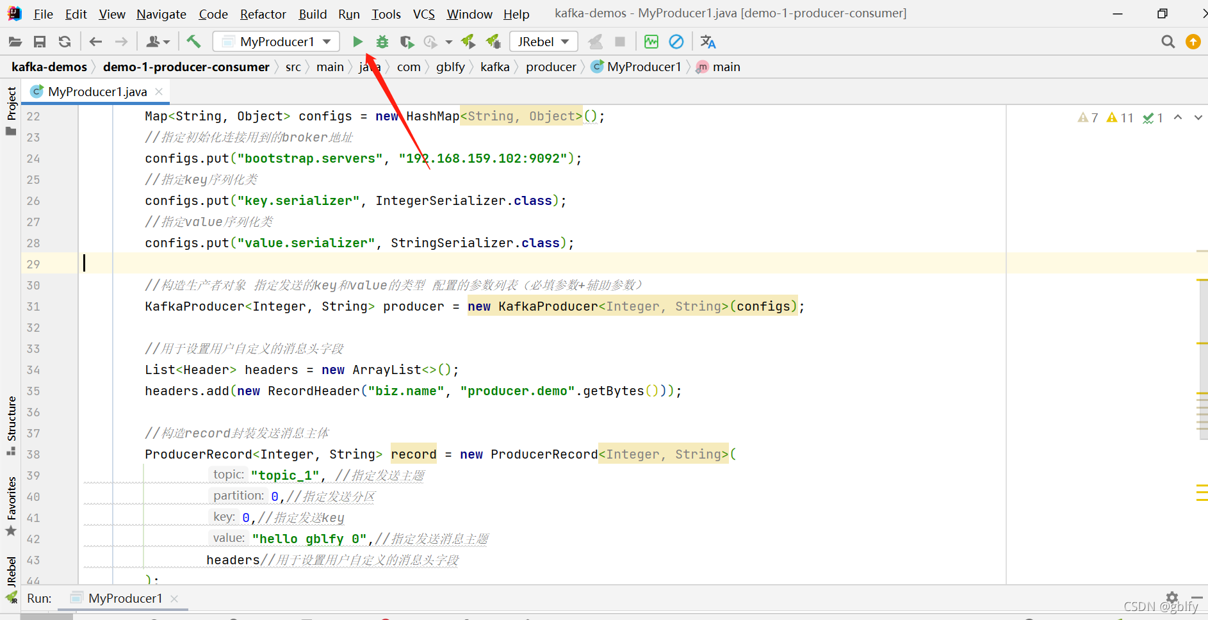Open the Tools menu
This screenshot has width=1208, height=620.
tap(386, 13)
